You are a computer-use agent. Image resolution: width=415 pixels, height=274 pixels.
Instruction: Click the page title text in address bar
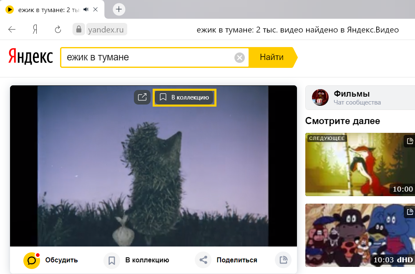(298, 30)
